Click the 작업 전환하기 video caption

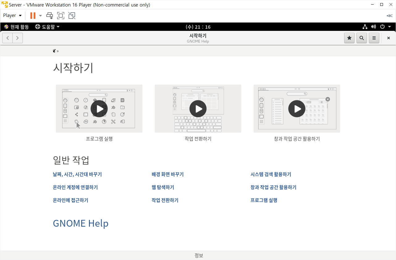198,139
